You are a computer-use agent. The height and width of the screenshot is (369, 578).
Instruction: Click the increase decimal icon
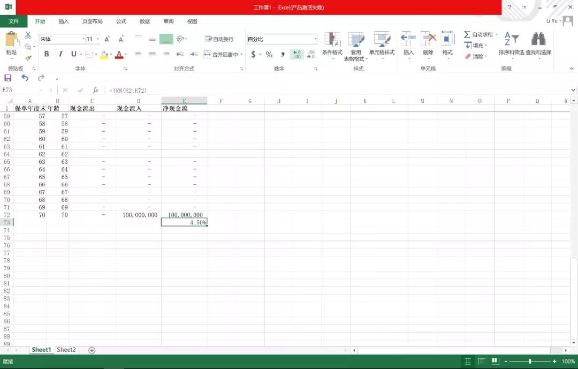tap(296, 54)
